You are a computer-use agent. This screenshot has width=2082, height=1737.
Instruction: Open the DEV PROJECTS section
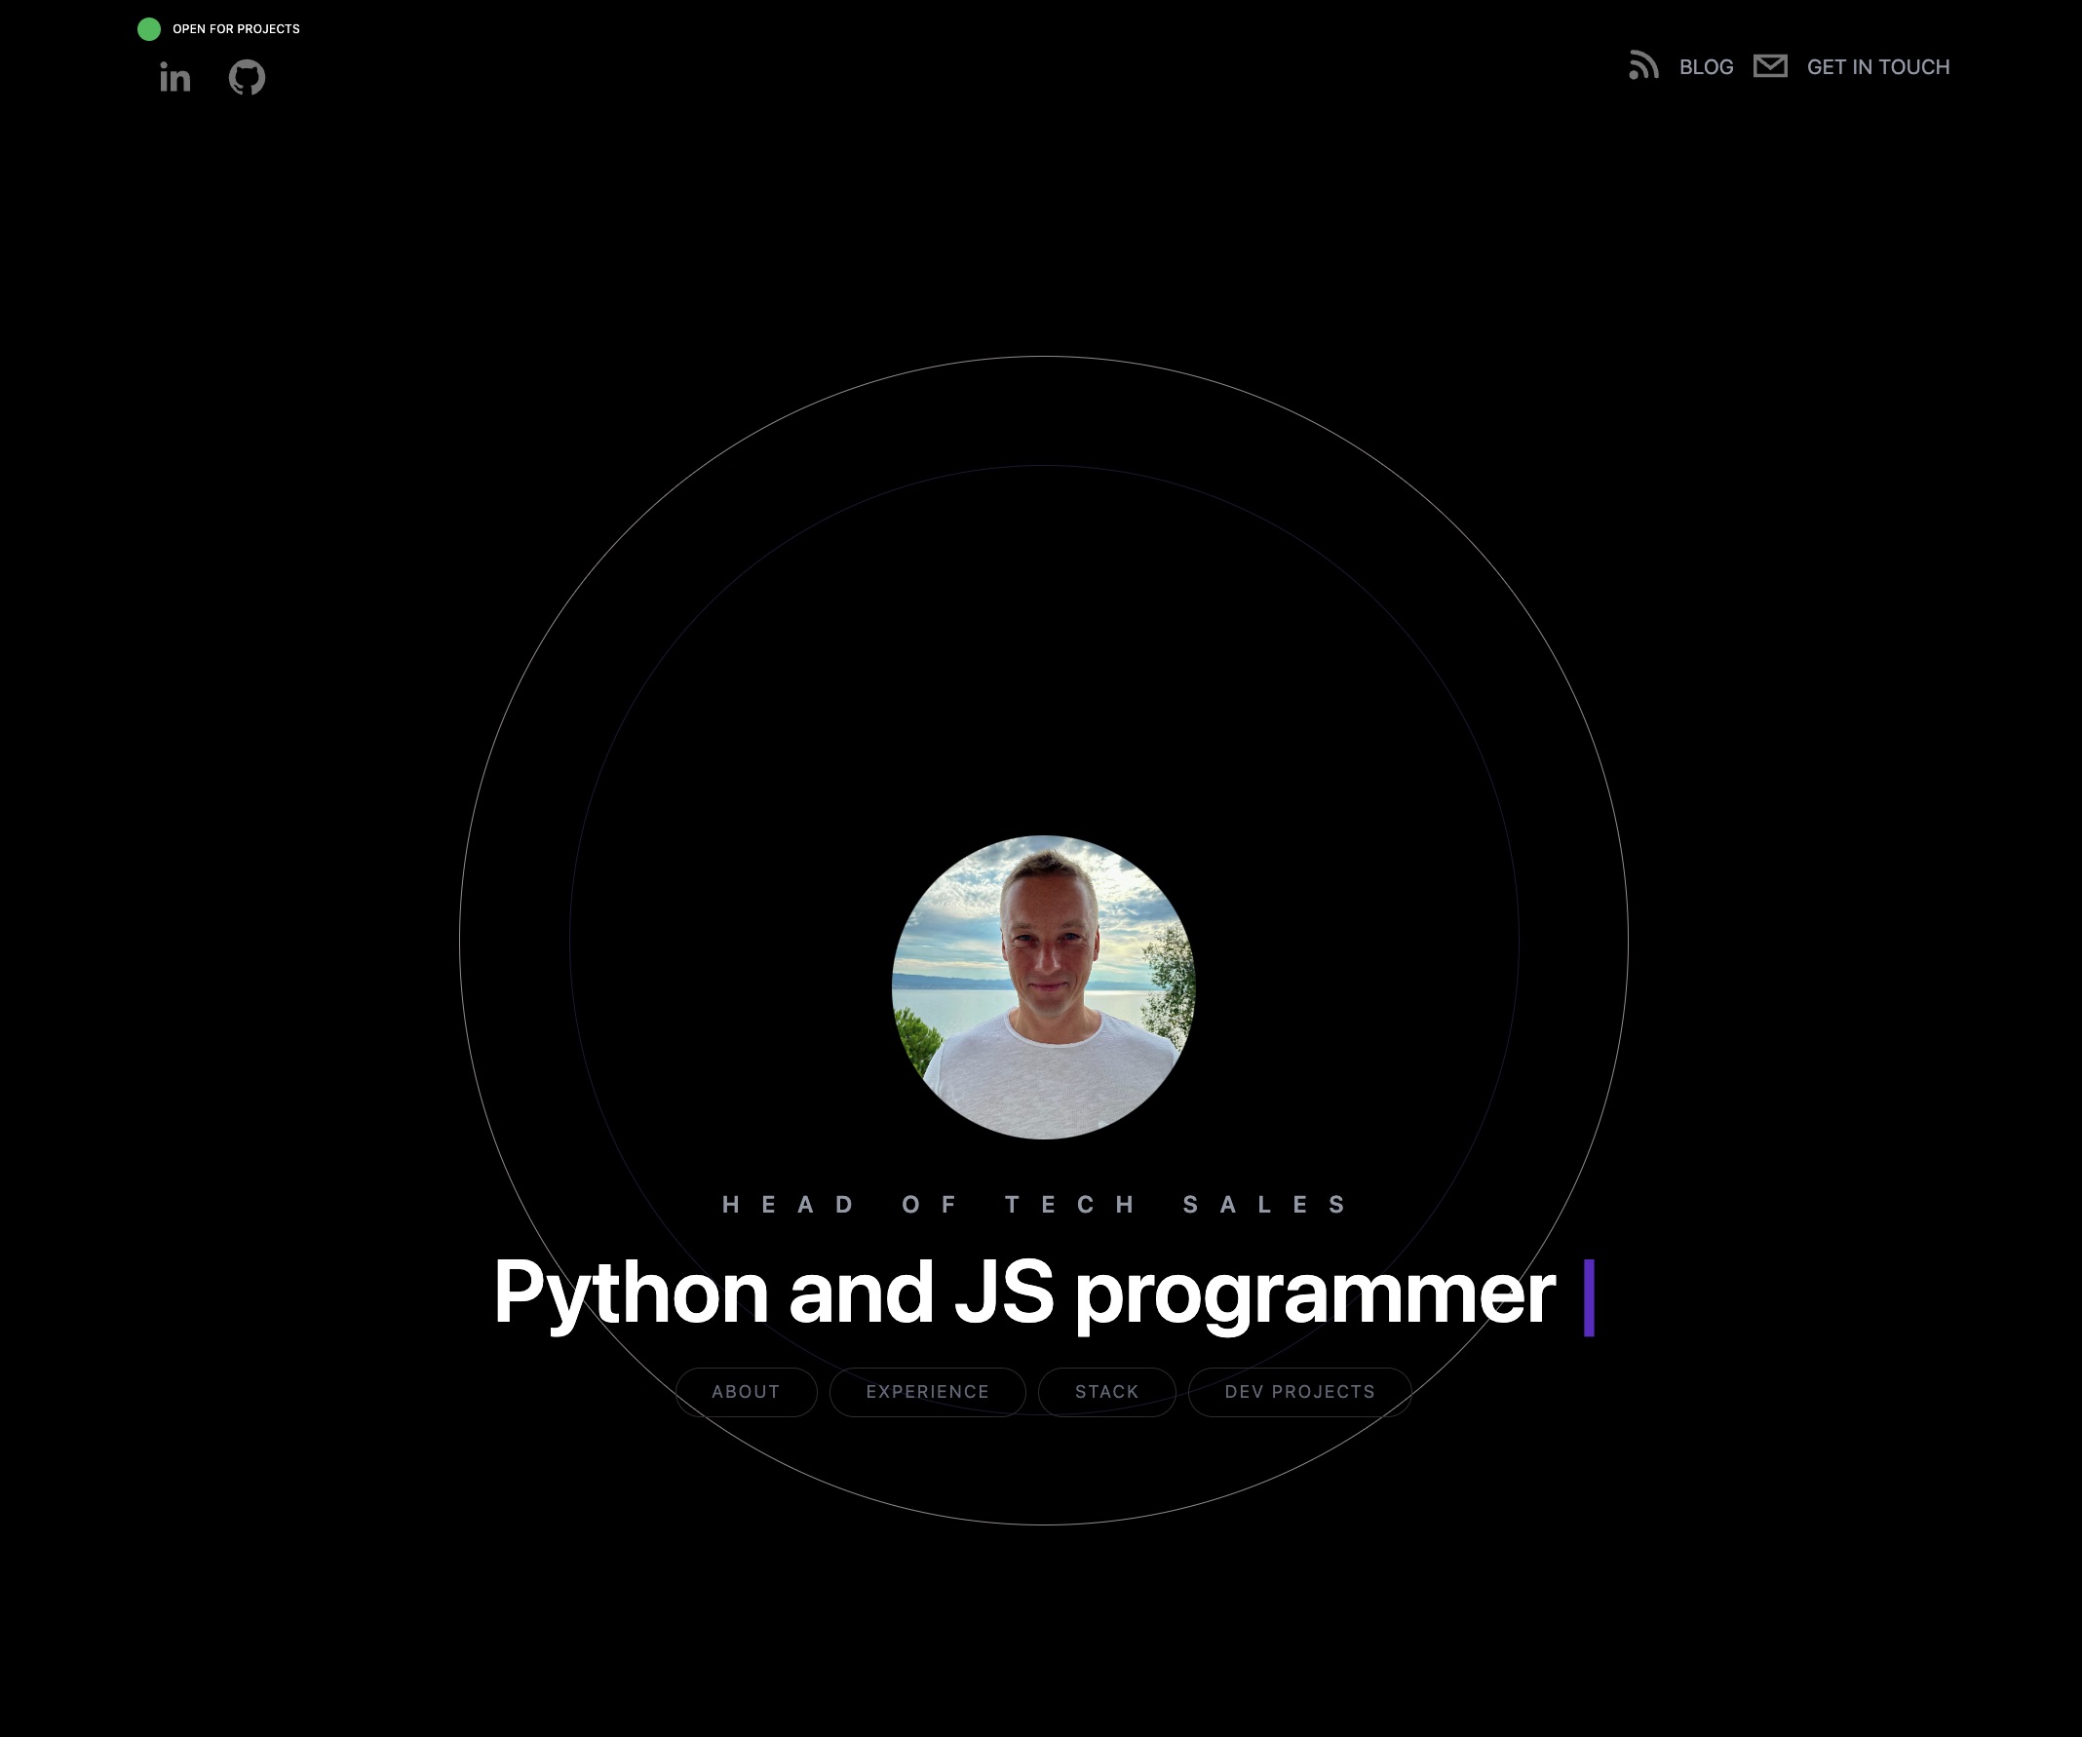[x=1298, y=1392]
